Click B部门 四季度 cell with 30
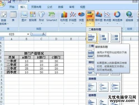The width and height of the screenshot is (139, 105). click(x=41, y=72)
